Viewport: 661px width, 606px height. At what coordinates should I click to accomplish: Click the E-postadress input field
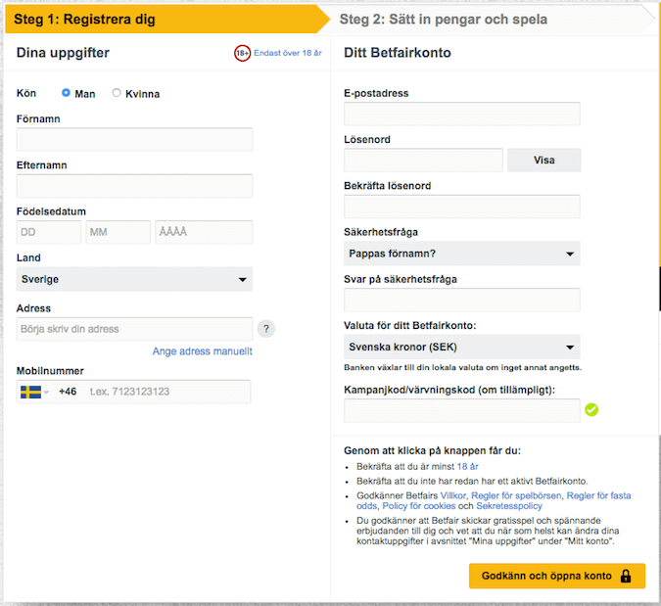[x=461, y=114]
